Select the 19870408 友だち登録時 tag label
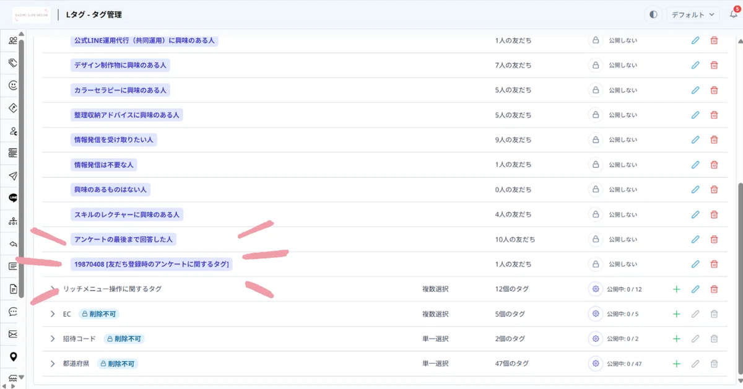743x389 pixels. [x=152, y=264]
